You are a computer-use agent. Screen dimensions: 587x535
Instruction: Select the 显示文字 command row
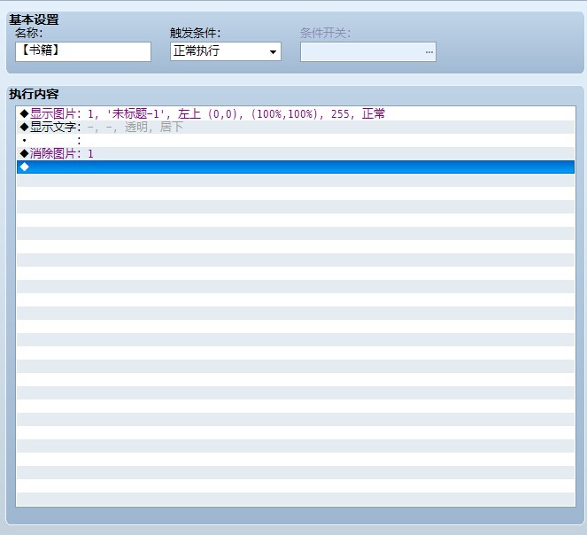[x=296, y=127]
